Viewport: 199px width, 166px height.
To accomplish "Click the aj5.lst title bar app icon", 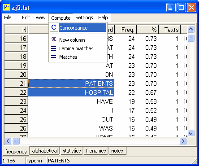I will pos(6,7).
